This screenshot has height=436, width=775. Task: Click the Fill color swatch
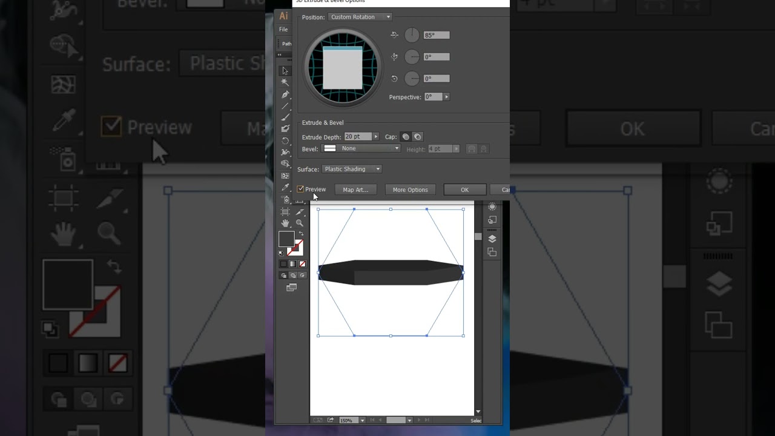tap(286, 239)
